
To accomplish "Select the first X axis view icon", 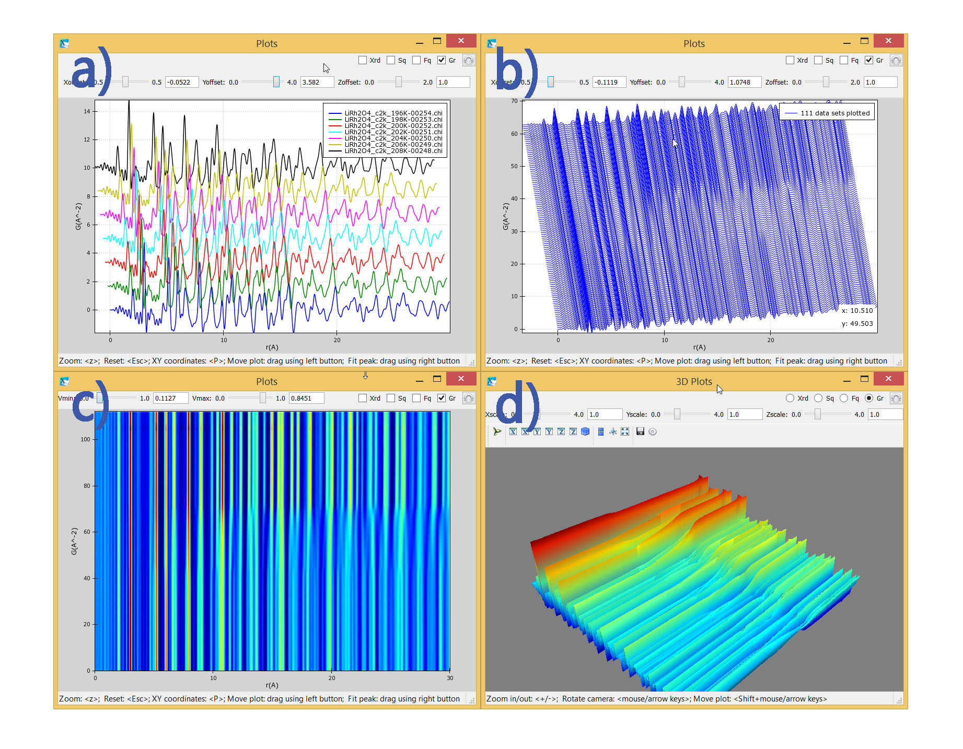I will (x=513, y=431).
